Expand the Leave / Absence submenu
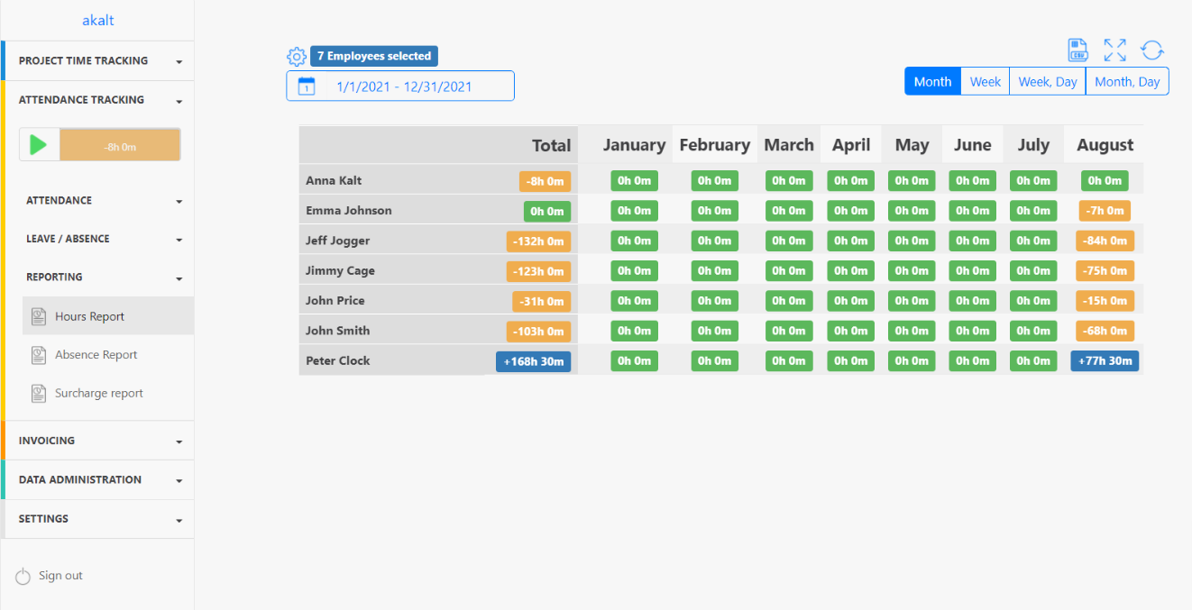The width and height of the screenshot is (1192, 610). point(104,240)
